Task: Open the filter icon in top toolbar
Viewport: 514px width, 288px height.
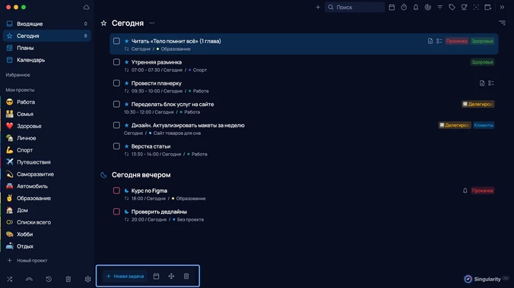Action: pyautogui.click(x=440, y=7)
